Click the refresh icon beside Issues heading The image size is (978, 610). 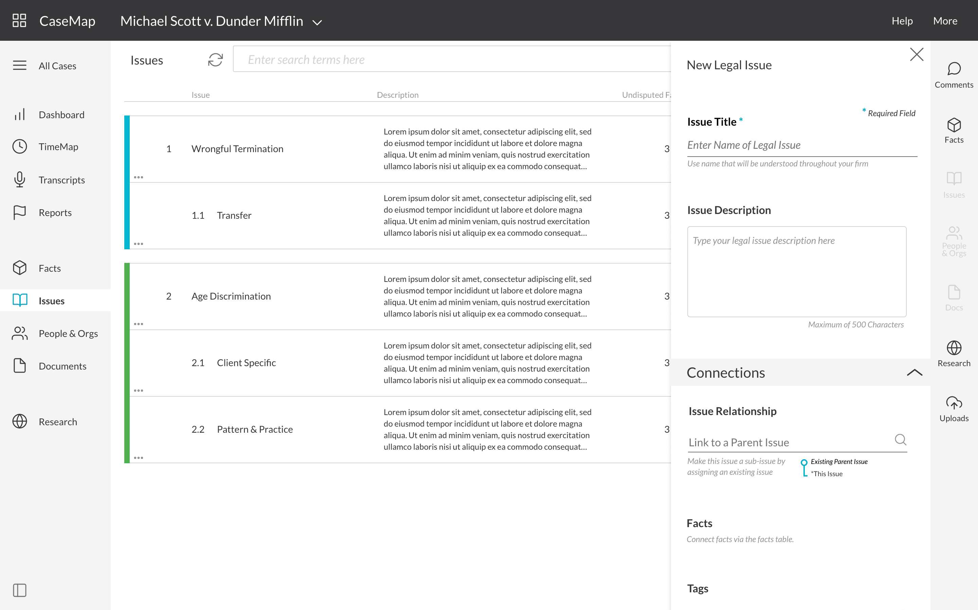pyautogui.click(x=215, y=60)
